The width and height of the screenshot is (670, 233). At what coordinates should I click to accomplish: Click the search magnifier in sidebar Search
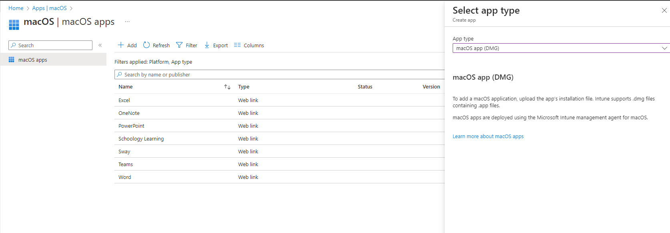coord(14,45)
